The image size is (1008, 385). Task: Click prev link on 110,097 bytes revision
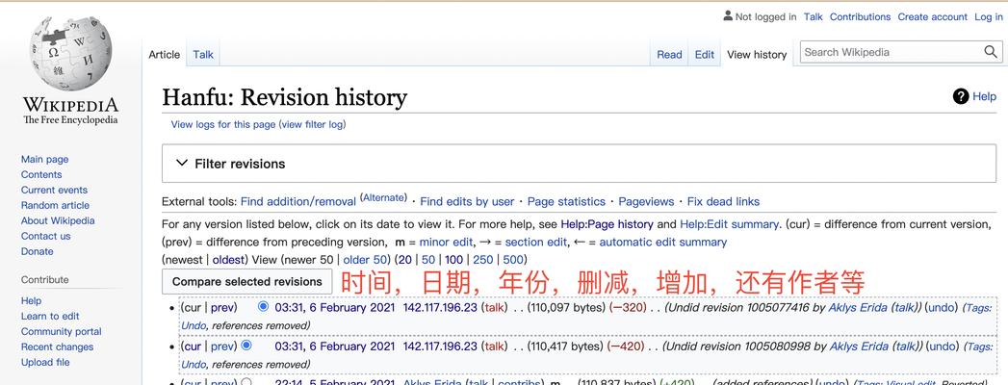point(221,307)
